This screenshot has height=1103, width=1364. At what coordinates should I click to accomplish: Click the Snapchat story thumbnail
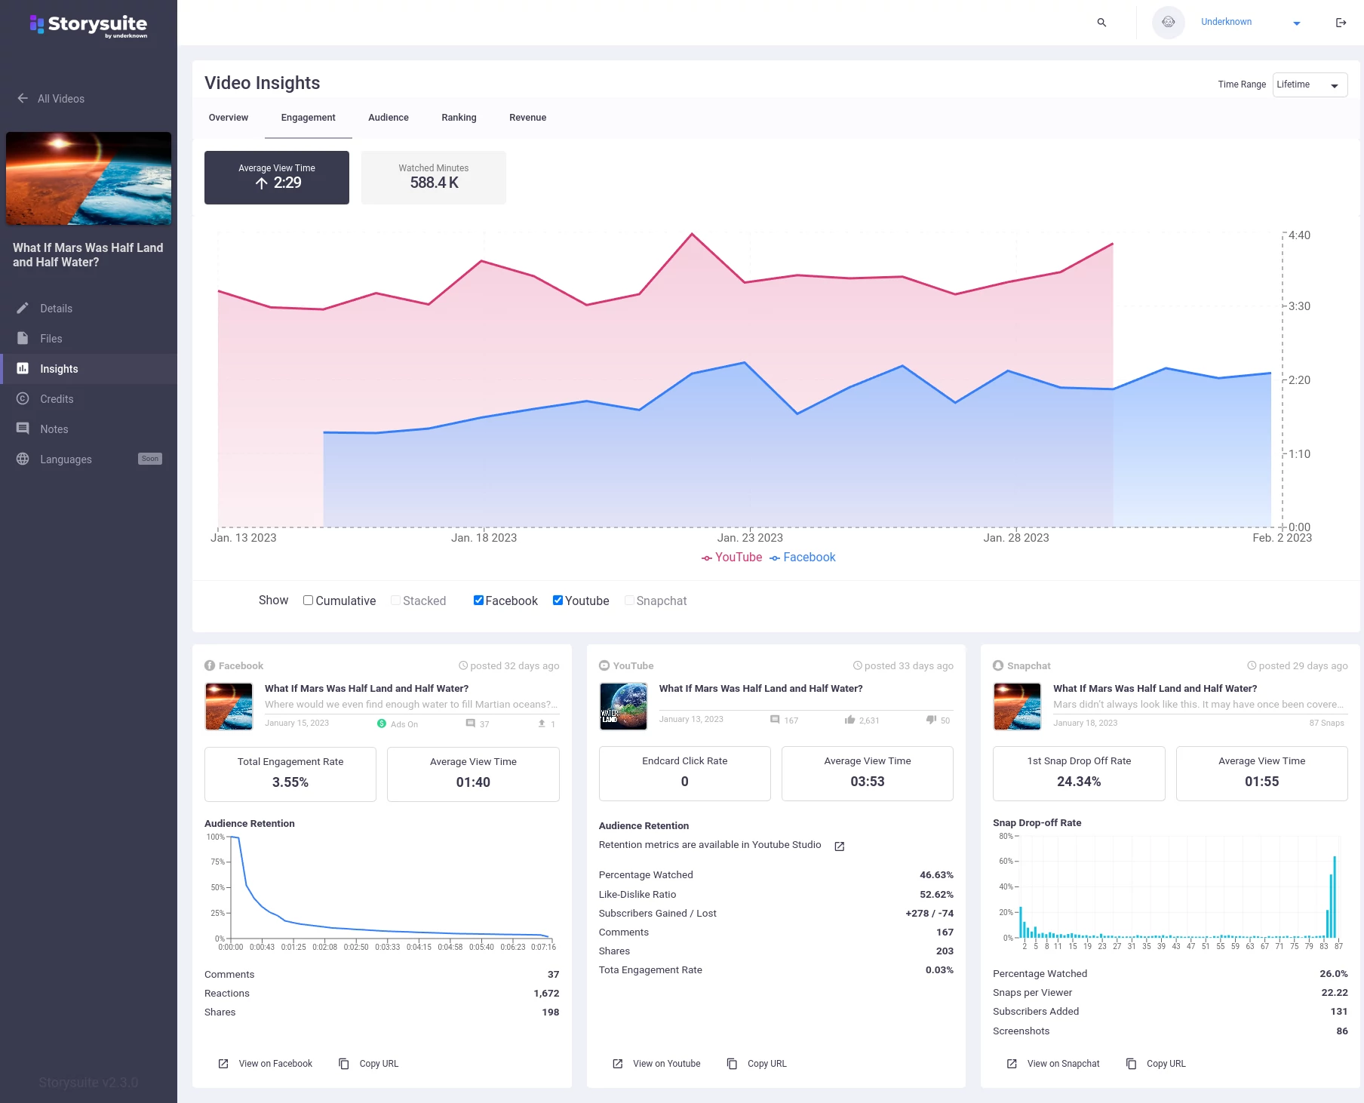[1017, 706]
